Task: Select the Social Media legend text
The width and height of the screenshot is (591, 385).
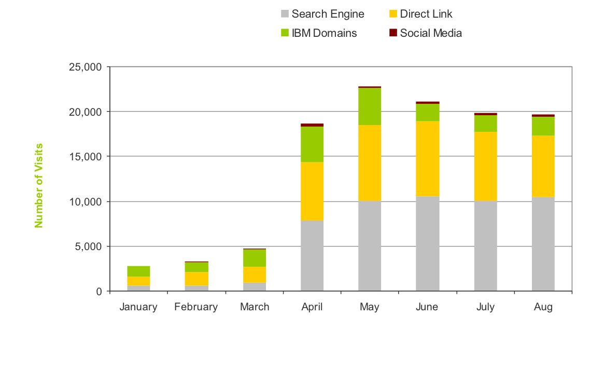Action: click(x=431, y=33)
